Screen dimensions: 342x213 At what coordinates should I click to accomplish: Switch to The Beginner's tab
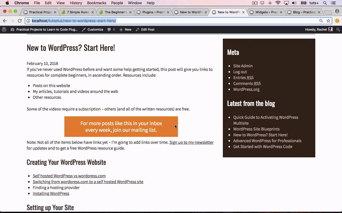point(115,12)
